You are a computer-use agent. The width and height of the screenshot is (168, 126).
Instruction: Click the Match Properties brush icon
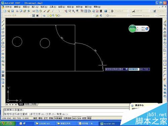pyautogui.click(x=48, y=11)
